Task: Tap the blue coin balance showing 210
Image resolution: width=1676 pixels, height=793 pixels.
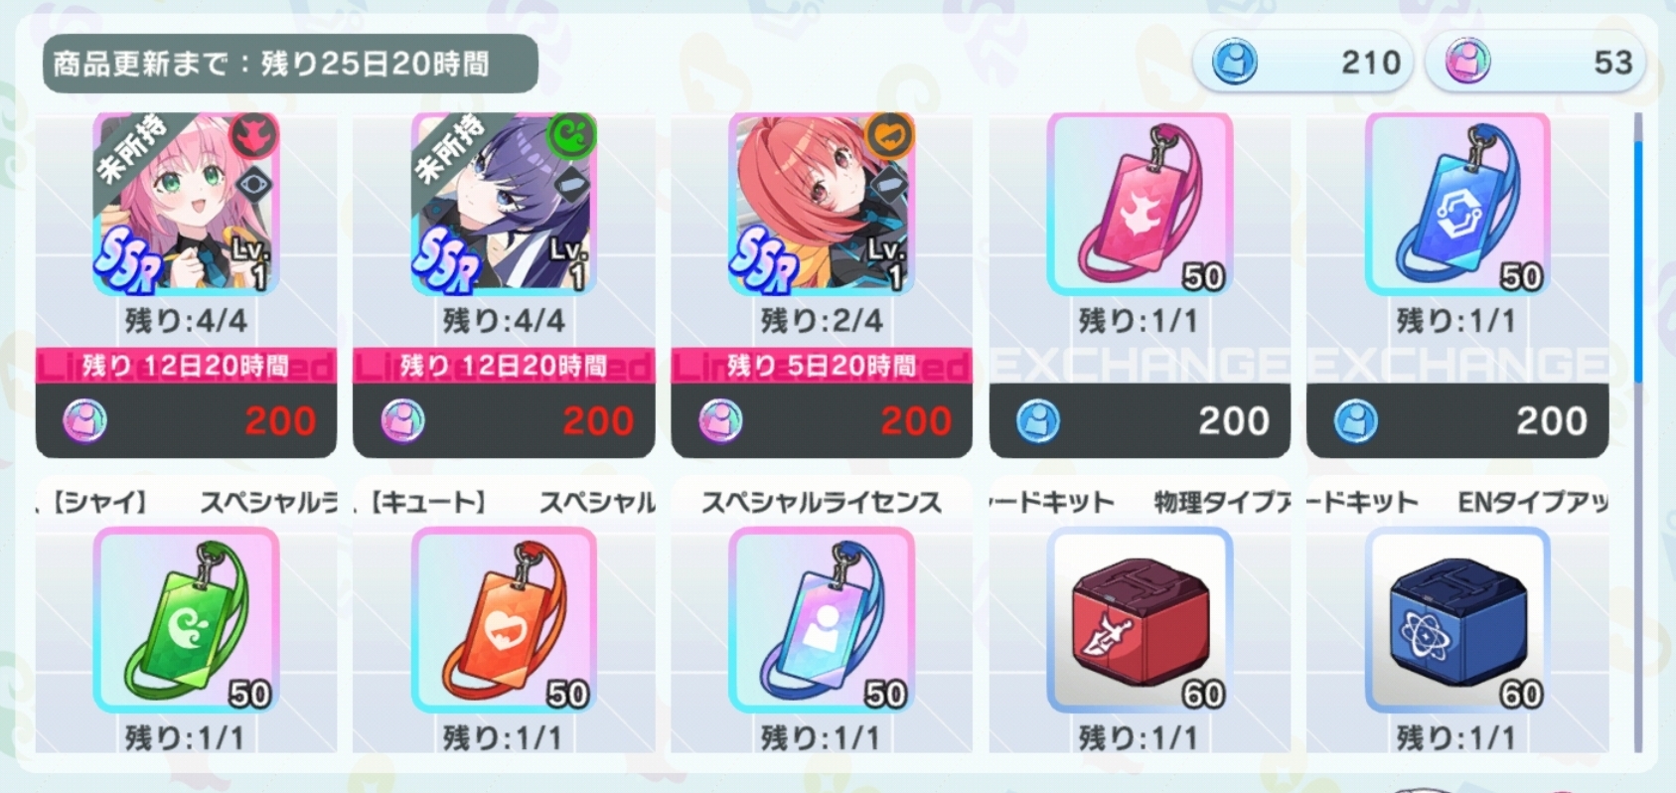Action: [1303, 63]
